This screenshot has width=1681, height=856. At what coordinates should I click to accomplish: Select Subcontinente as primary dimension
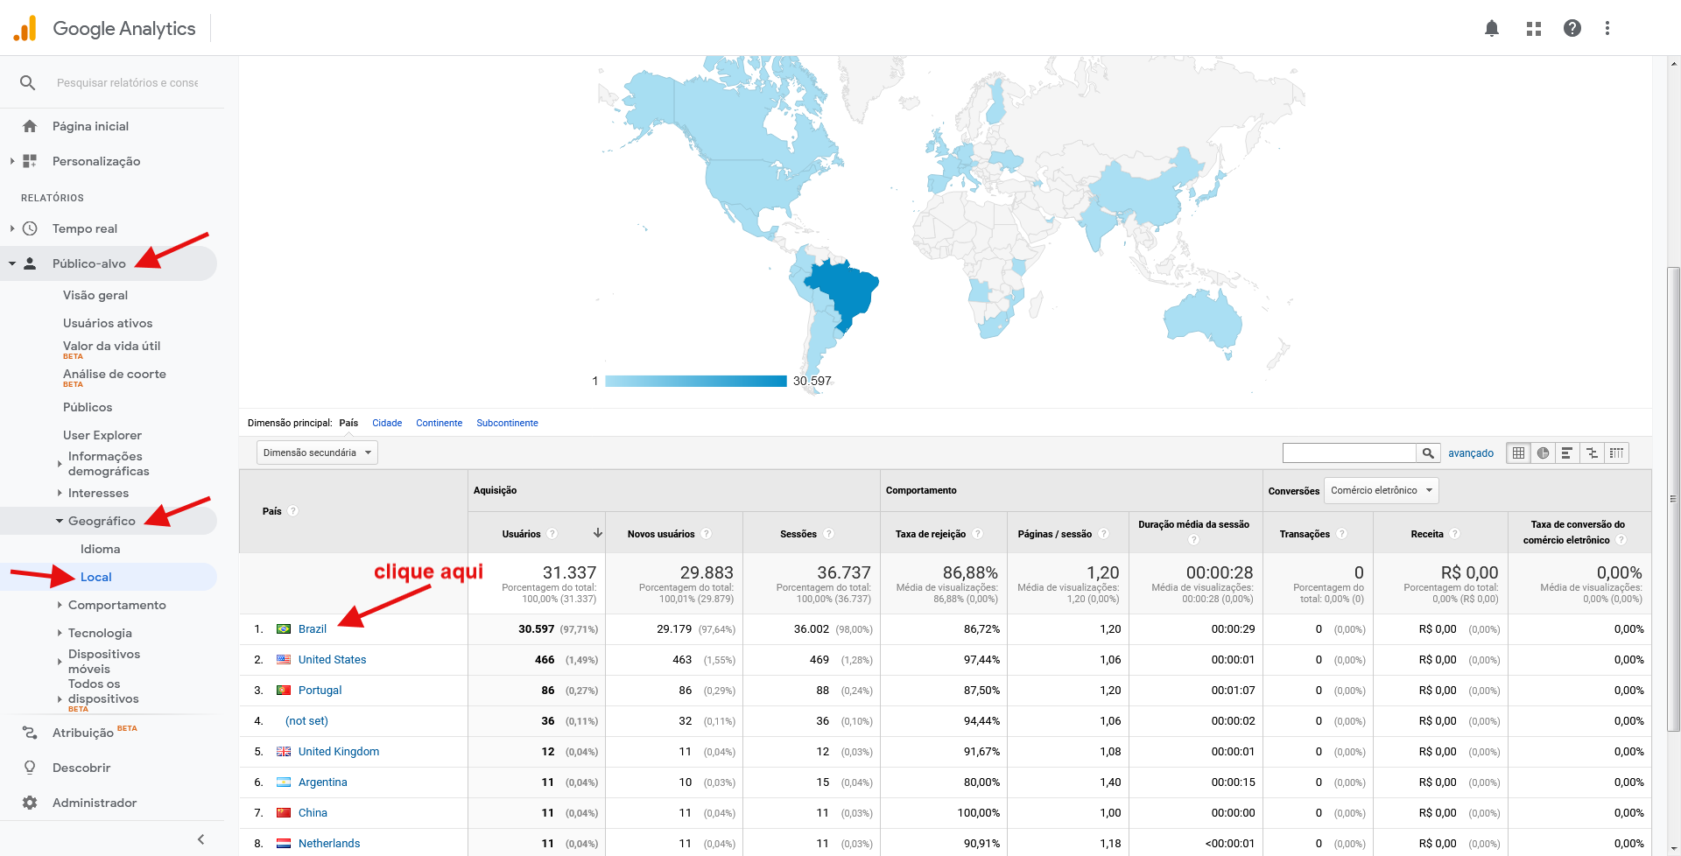[507, 423]
